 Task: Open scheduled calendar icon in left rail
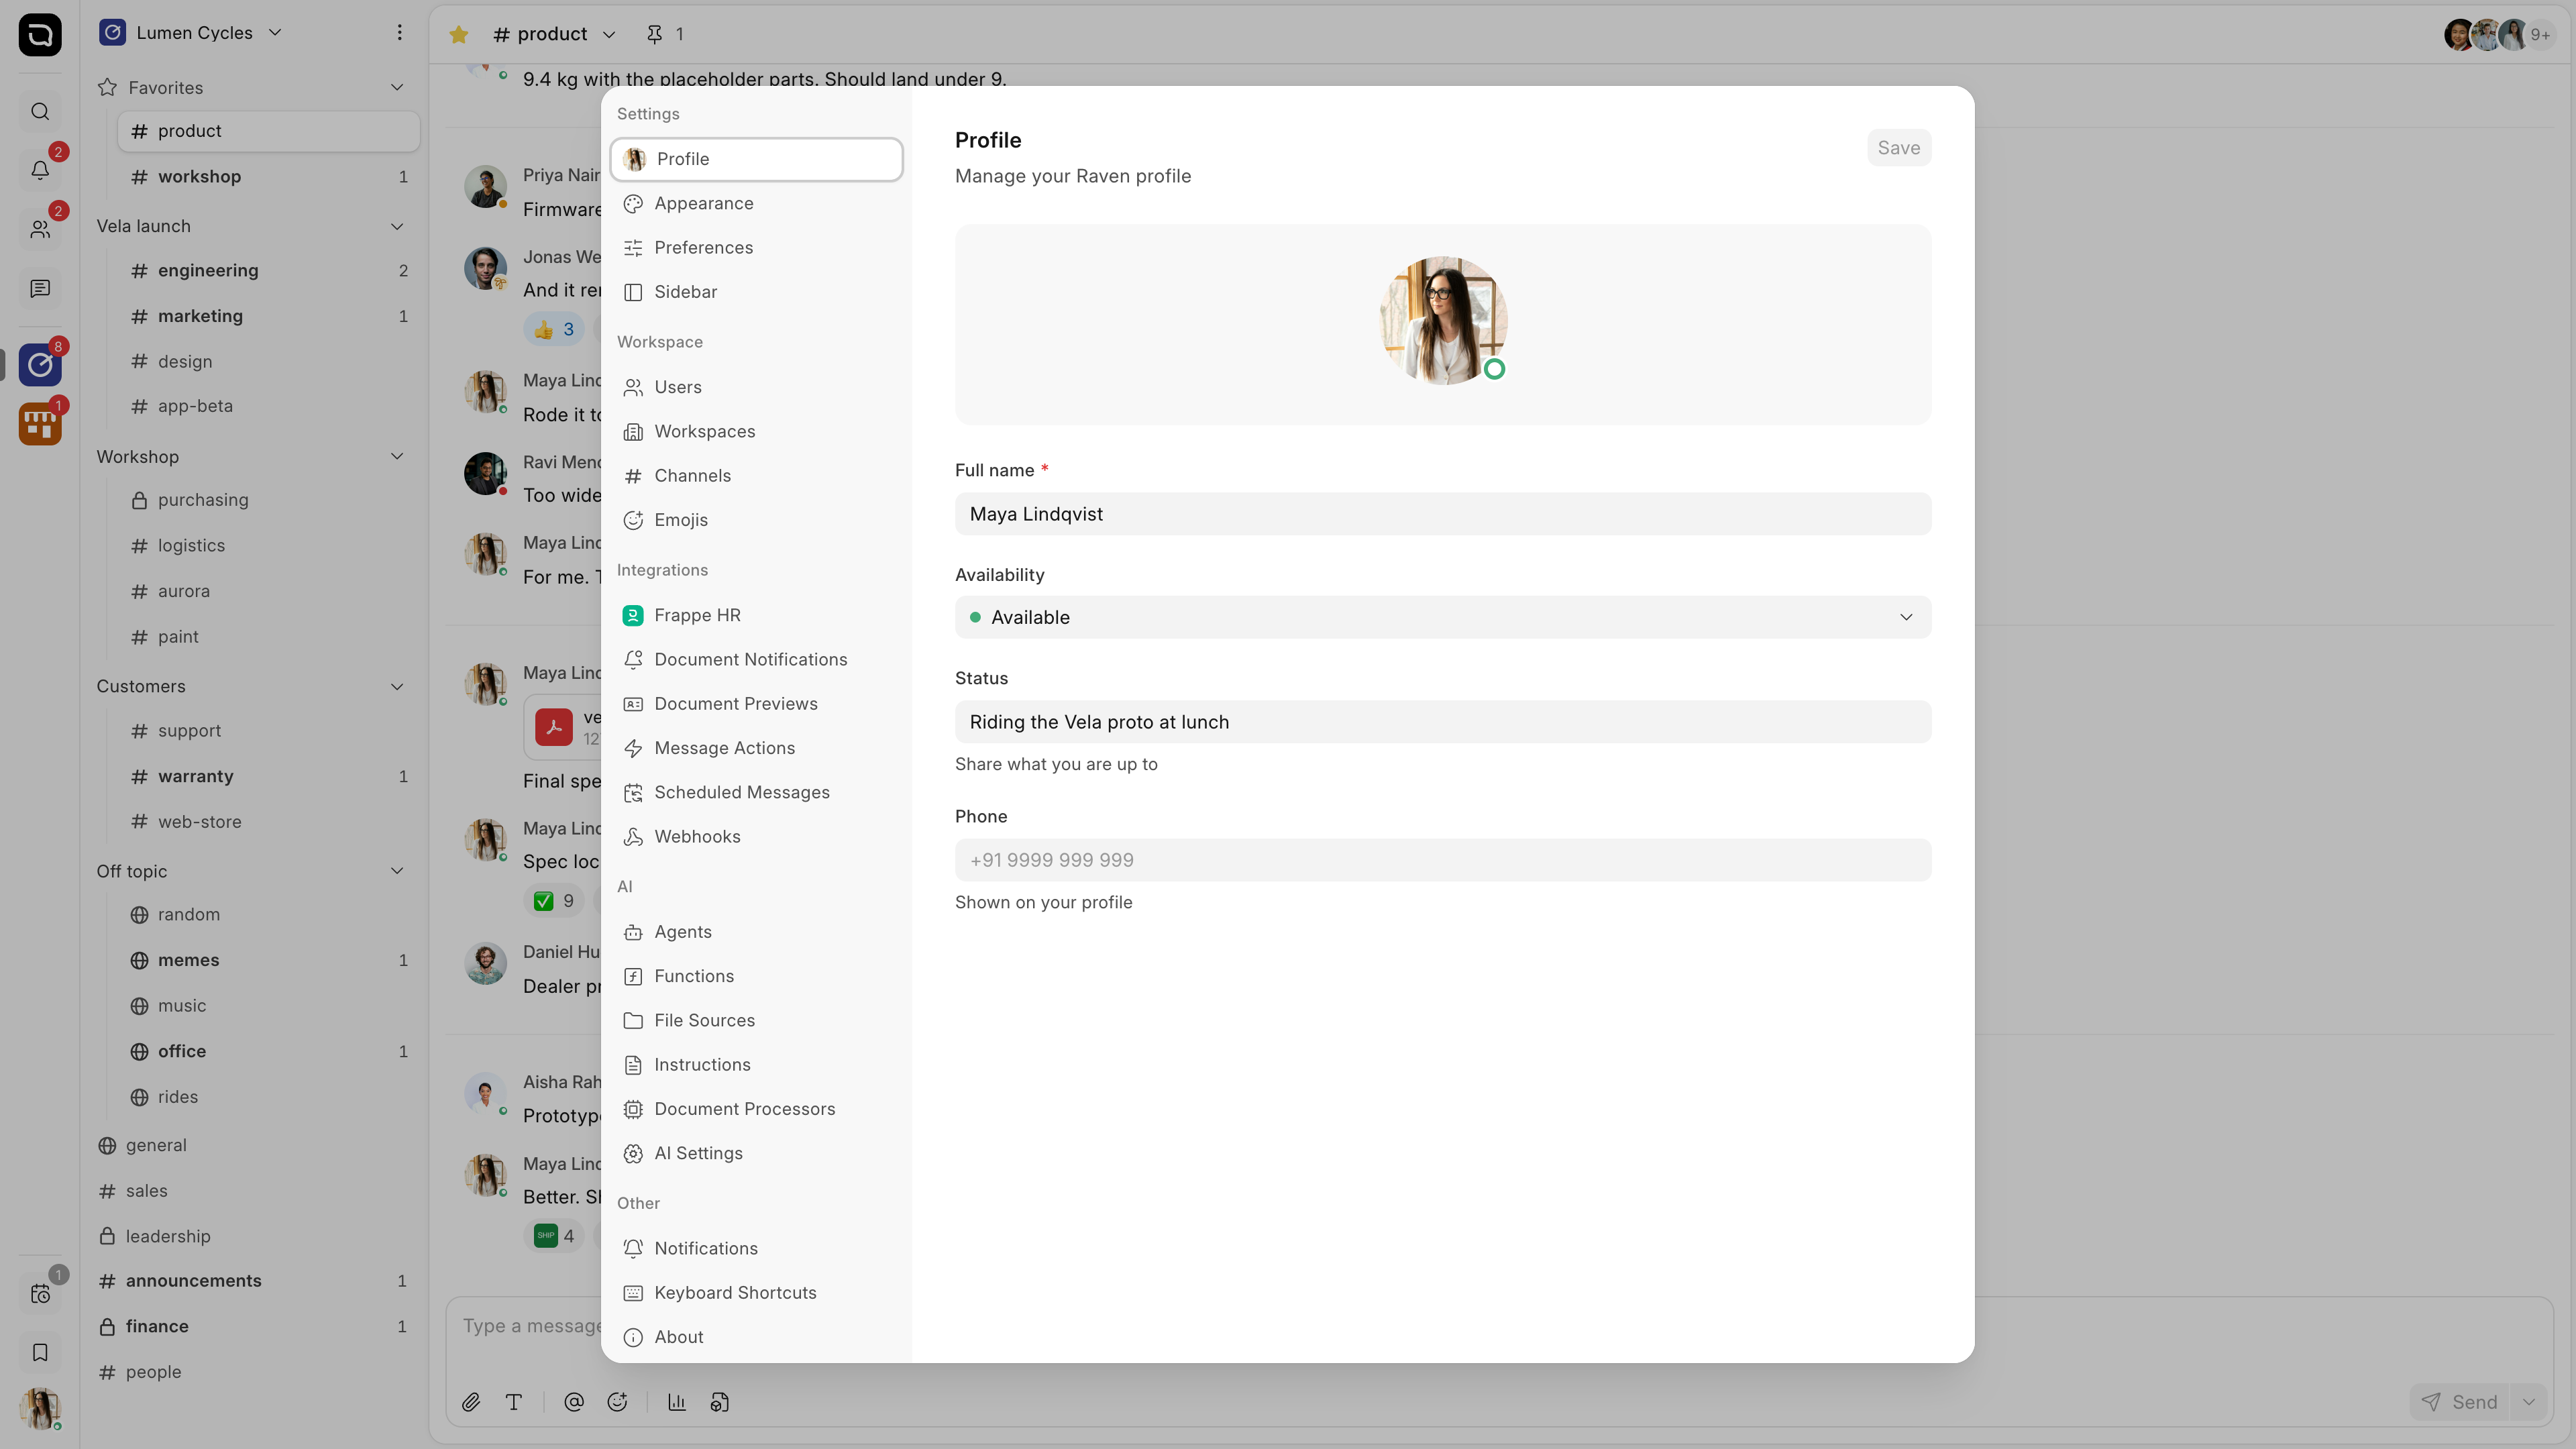pyautogui.click(x=40, y=1294)
